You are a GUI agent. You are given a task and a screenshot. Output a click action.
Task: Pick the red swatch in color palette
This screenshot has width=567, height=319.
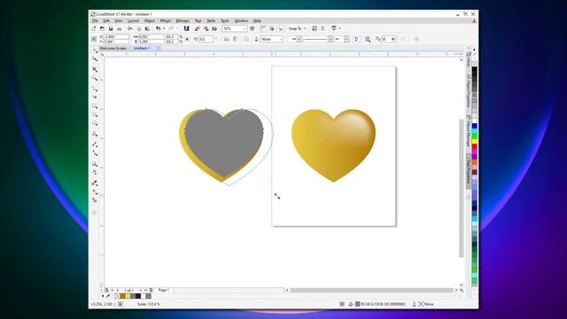click(x=475, y=146)
